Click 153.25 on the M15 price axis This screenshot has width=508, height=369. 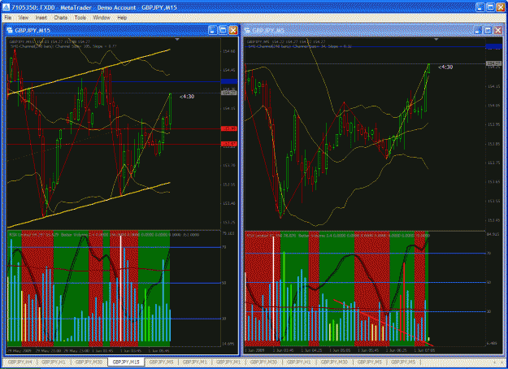pyautogui.click(x=229, y=222)
